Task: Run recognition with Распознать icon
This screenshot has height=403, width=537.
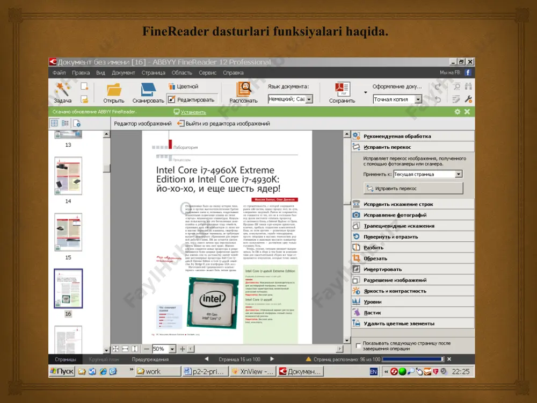Action: [243, 89]
